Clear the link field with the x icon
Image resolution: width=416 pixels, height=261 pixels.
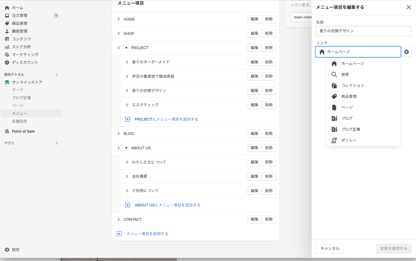click(x=406, y=52)
